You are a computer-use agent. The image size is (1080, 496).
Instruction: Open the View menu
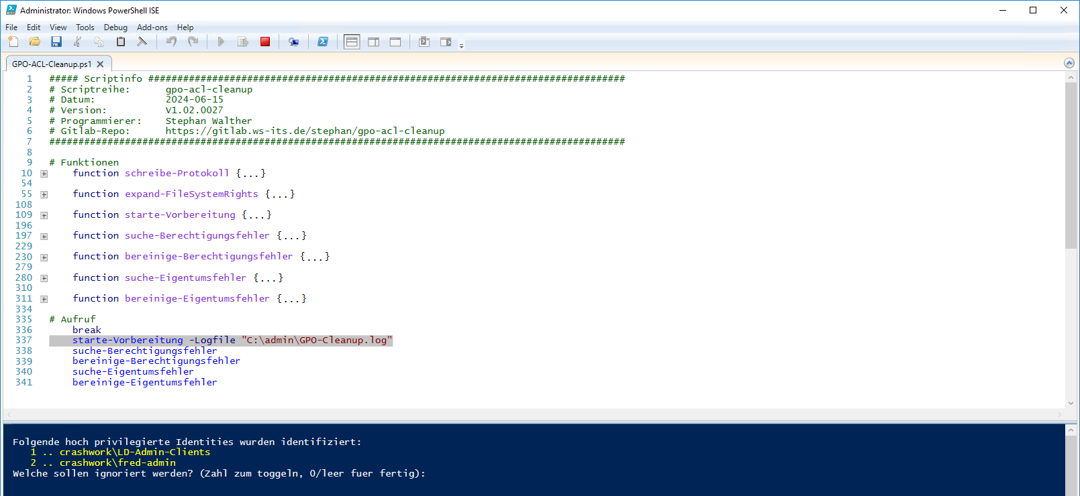(x=58, y=27)
